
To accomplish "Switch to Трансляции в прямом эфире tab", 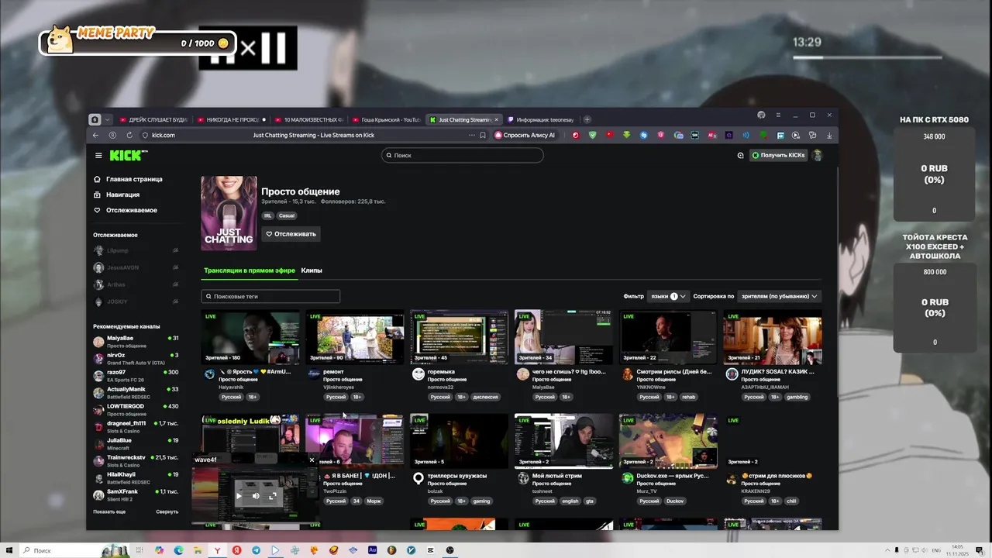I will tap(250, 270).
